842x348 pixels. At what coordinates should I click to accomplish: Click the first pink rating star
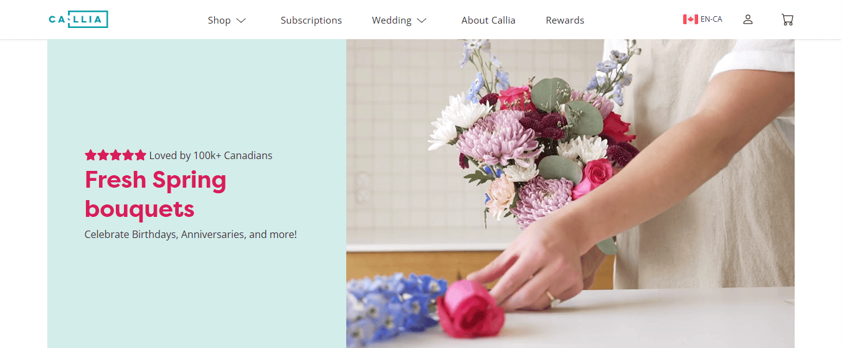click(x=91, y=155)
